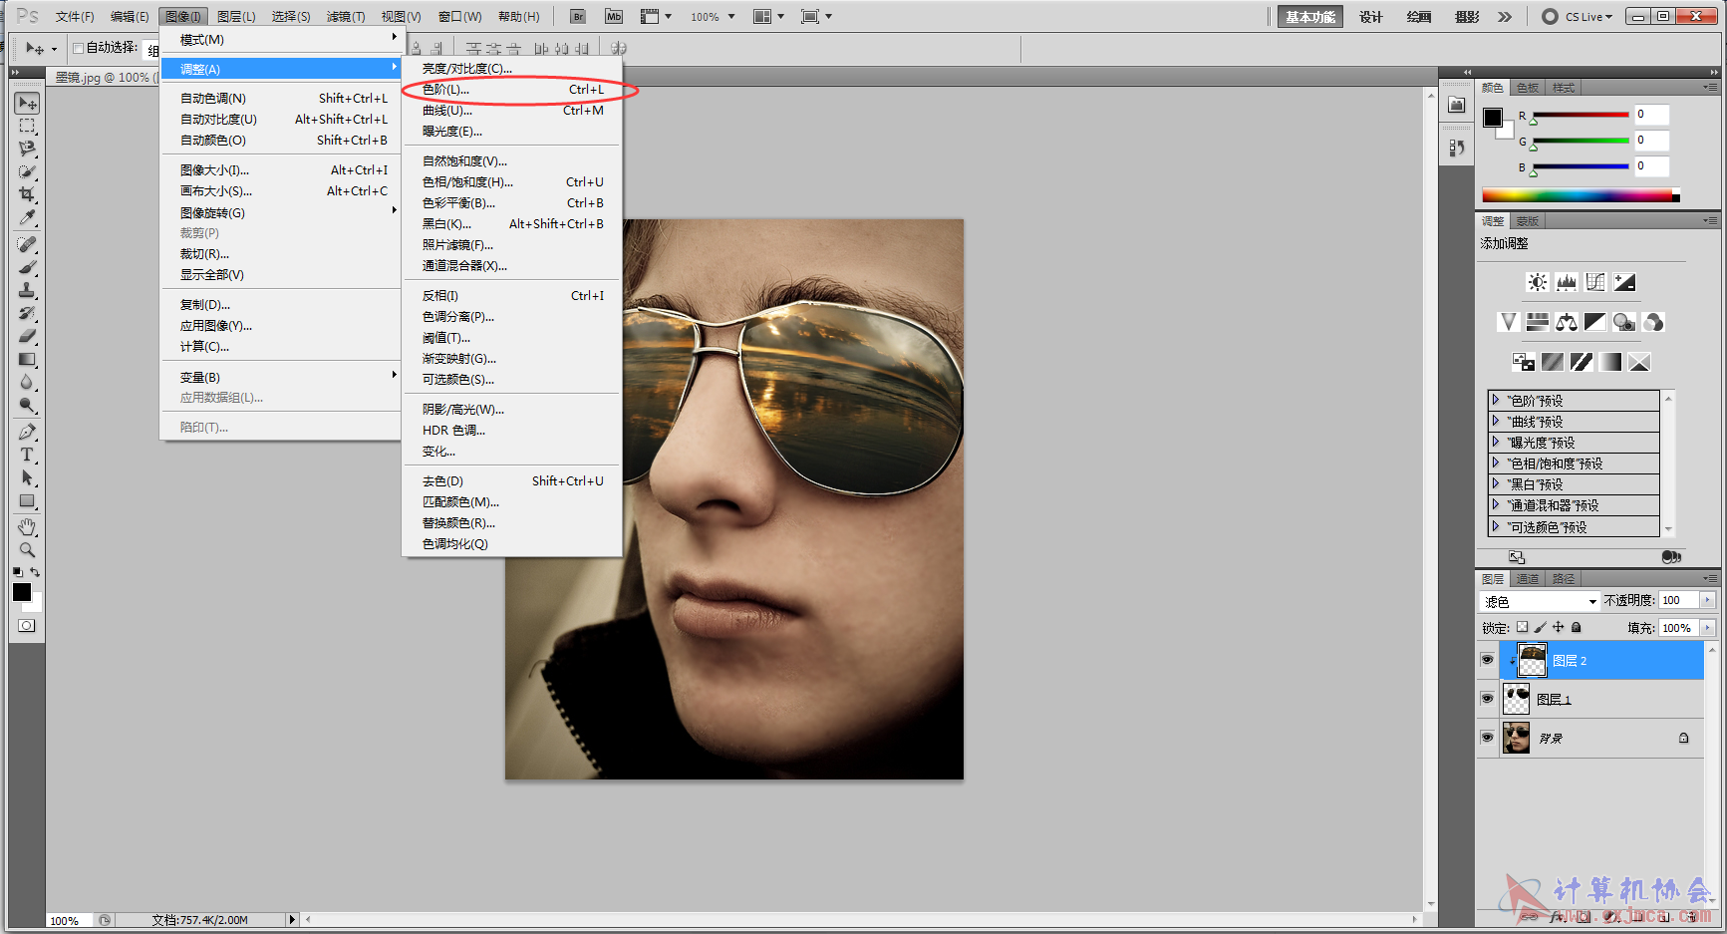
Task: Add a Color Balance adjustment icon
Action: tap(1567, 322)
